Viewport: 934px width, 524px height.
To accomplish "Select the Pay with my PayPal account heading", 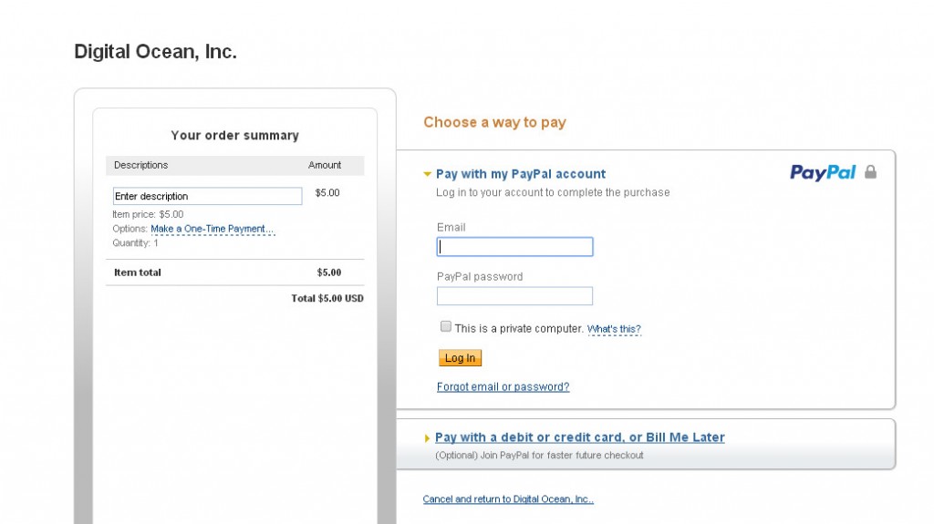I will coord(521,174).
